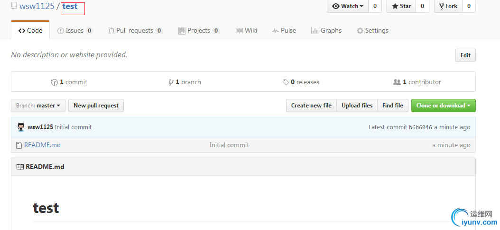Click the README.md file icon in list
The image size is (500, 230).
19,145
